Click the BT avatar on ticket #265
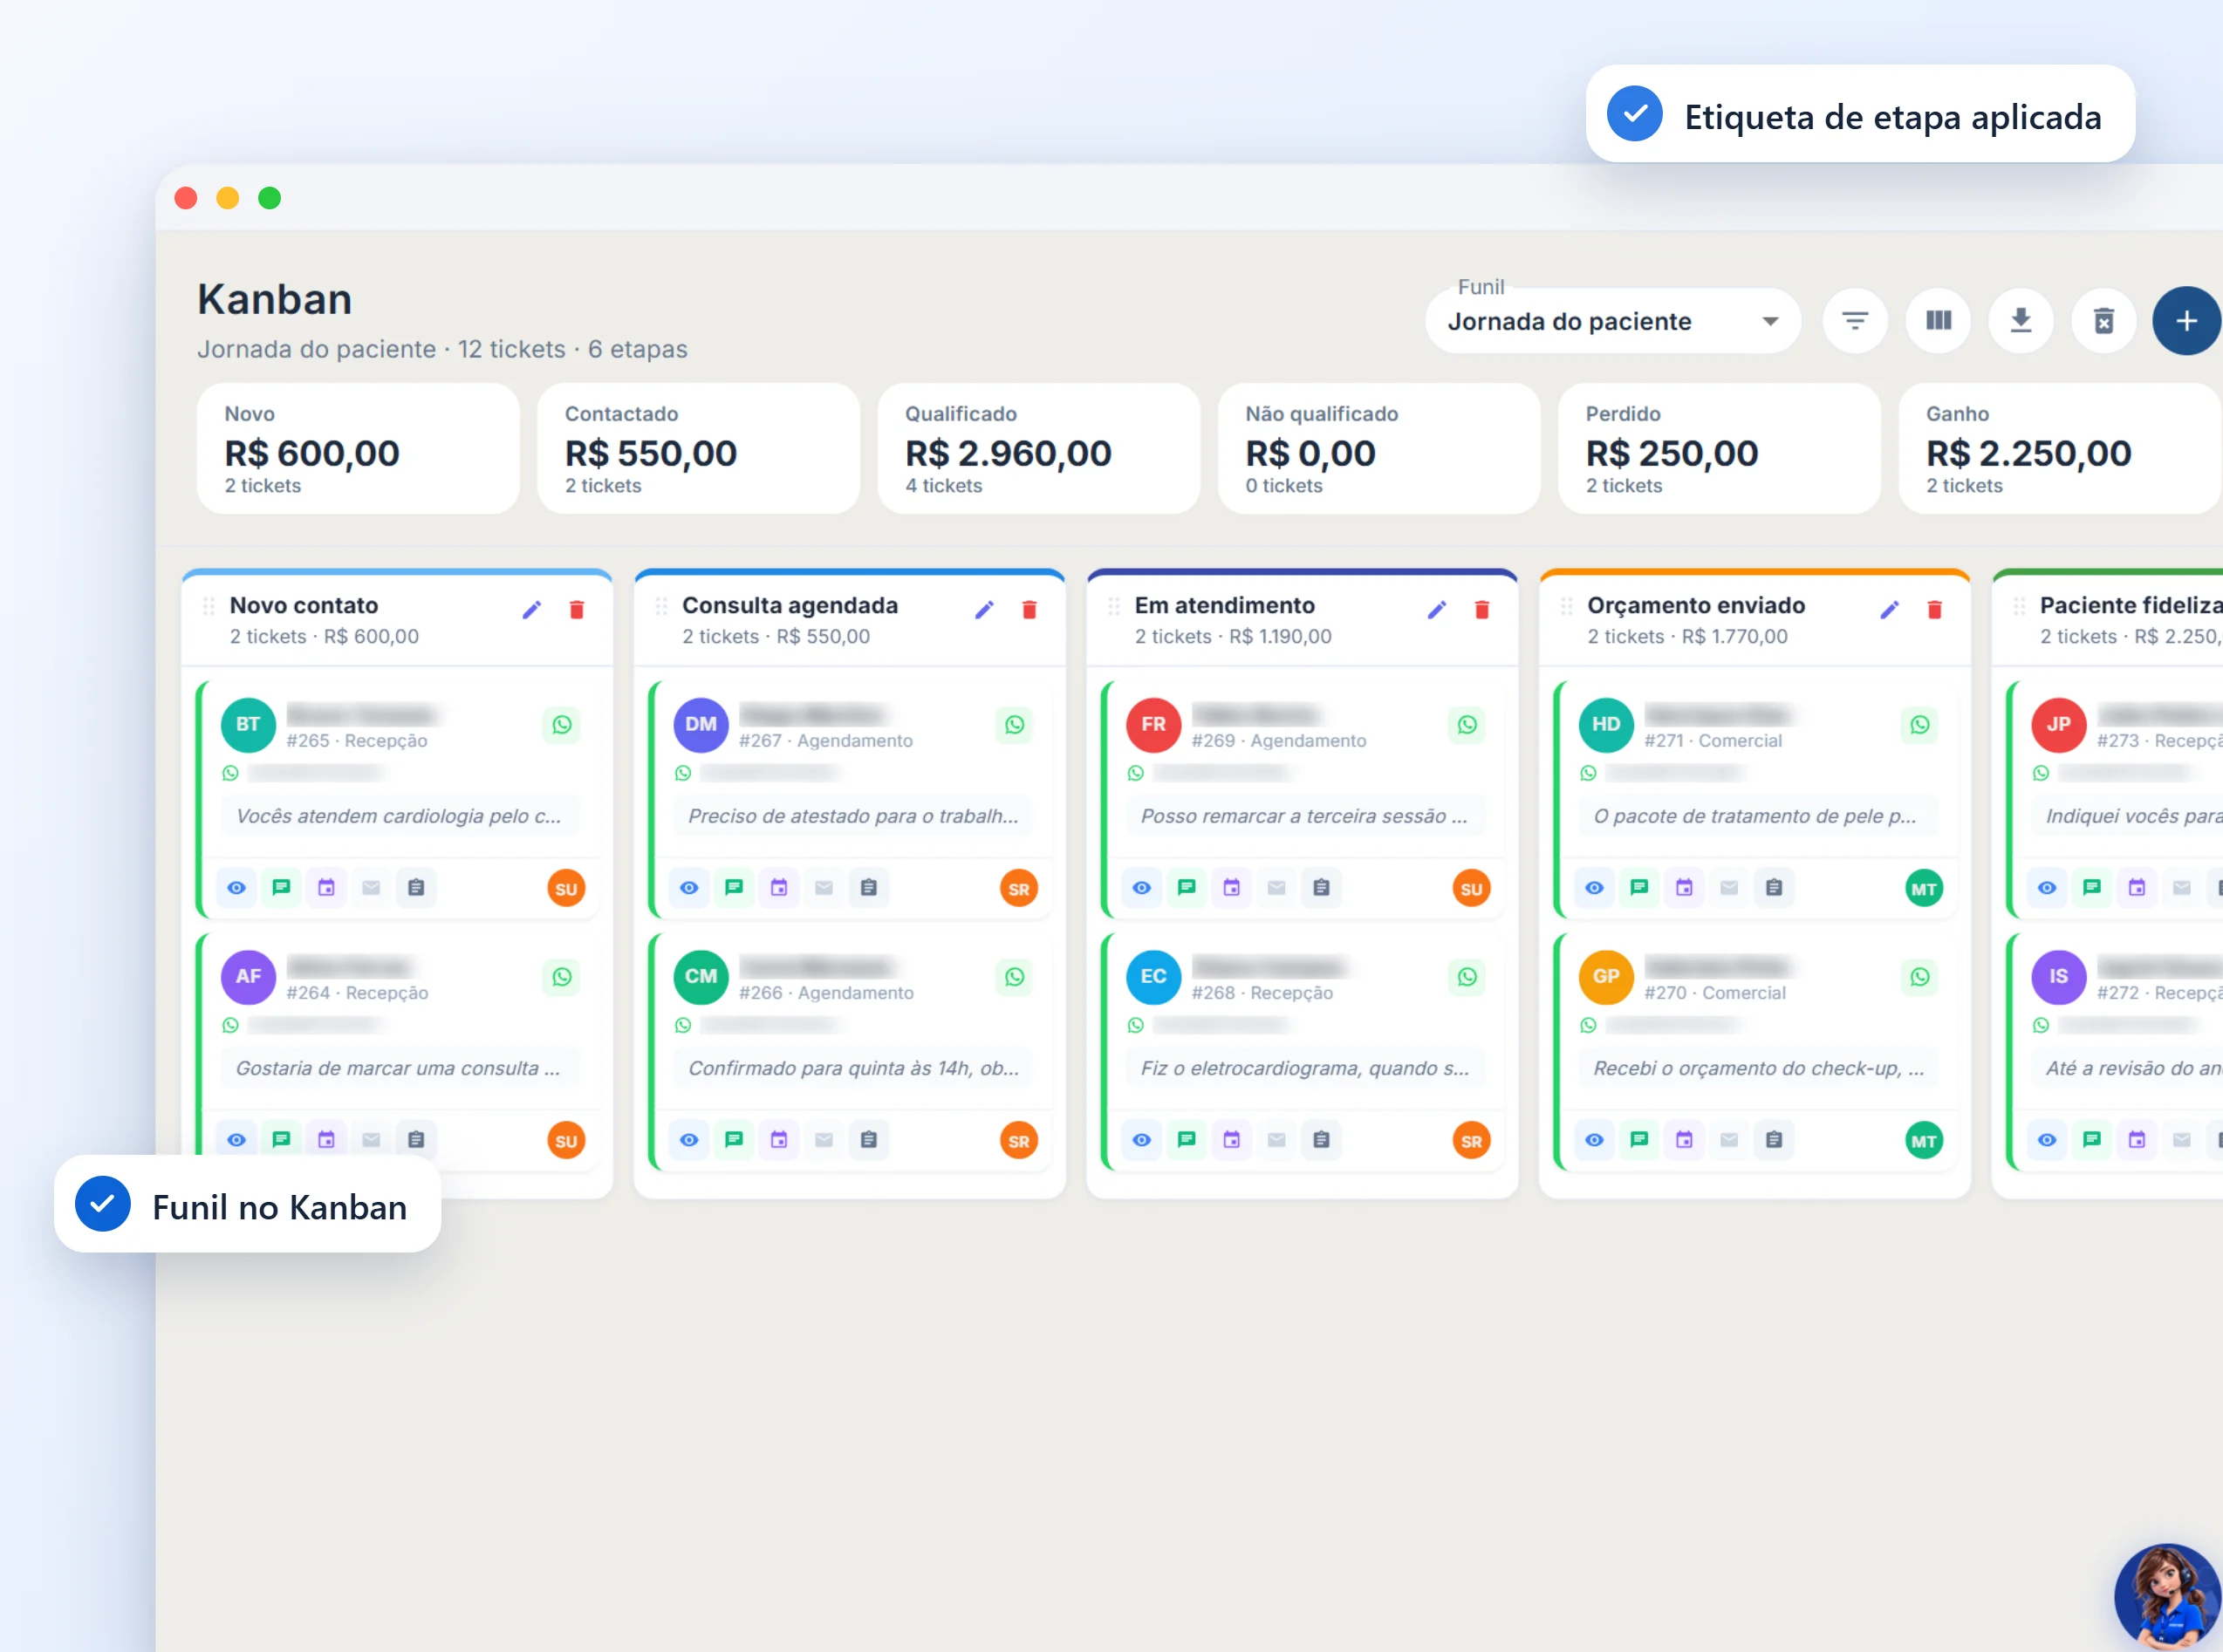2223x1652 pixels. tap(248, 725)
